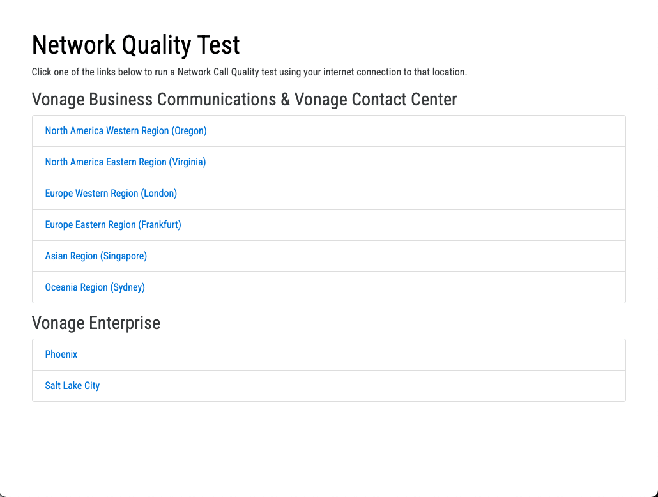The height and width of the screenshot is (497, 658).
Task: Click the North America Eastern Region (Virginia) link
Action: click(125, 162)
